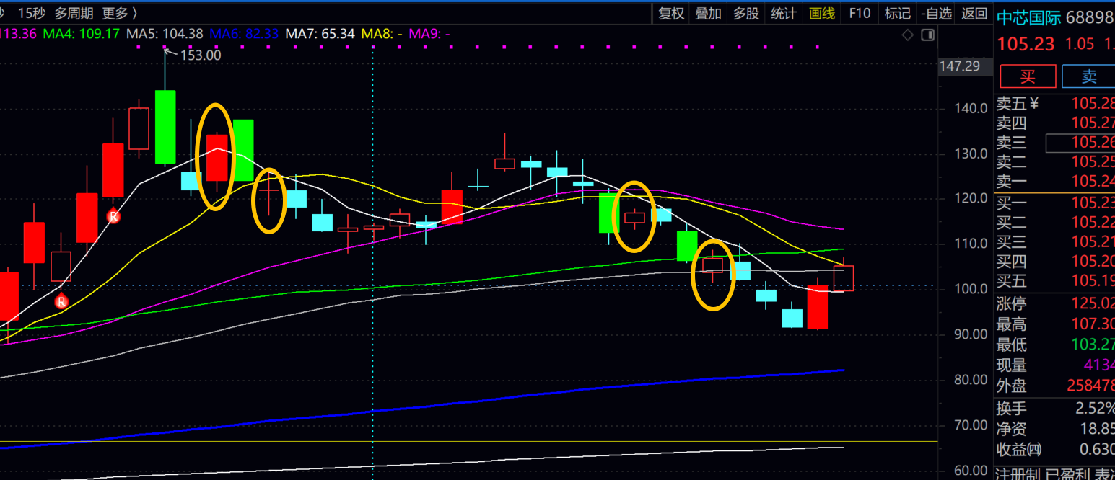
Task: Toggle the side panel layout icon
Action: click(x=927, y=35)
